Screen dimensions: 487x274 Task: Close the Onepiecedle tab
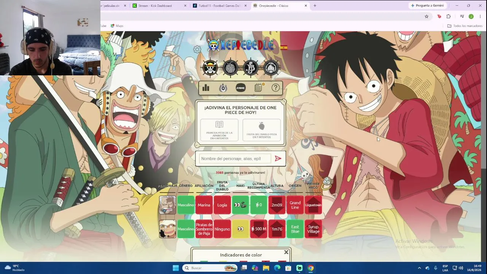click(x=306, y=6)
